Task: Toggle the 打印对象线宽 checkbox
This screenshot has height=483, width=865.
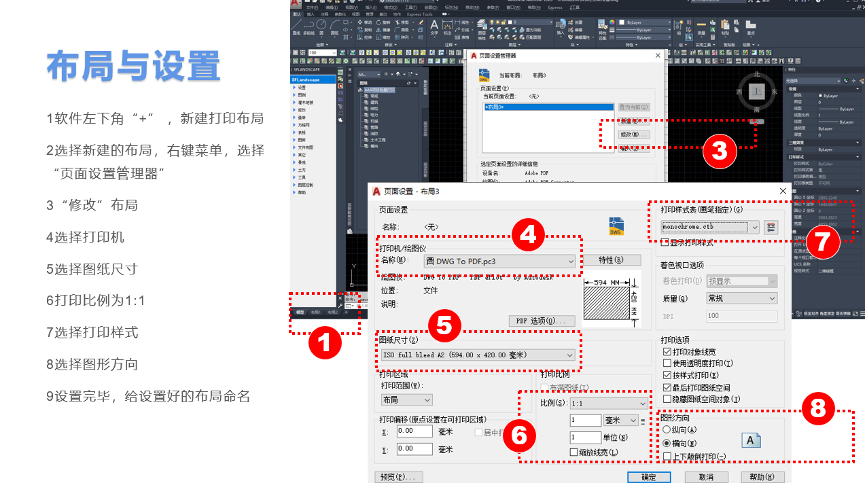Action: click(667, 352)
